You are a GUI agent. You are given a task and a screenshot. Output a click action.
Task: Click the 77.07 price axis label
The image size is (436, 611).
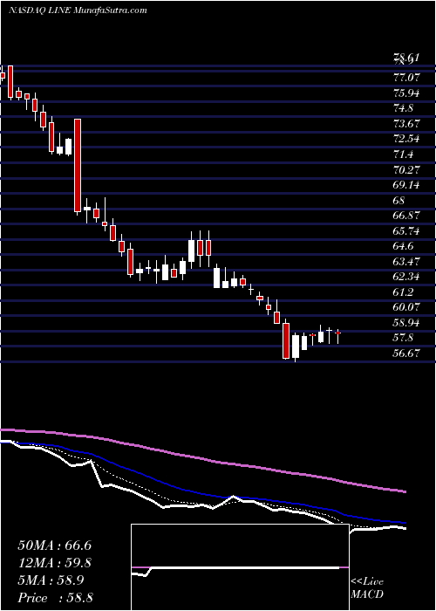click(407, 77)
